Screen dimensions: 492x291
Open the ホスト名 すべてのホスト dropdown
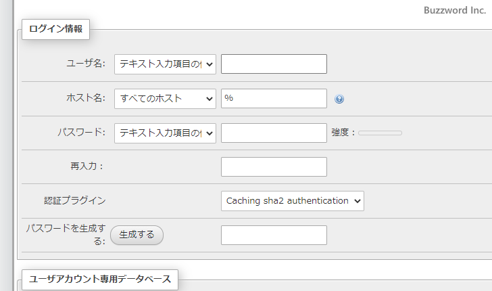(x=165, y=99)
